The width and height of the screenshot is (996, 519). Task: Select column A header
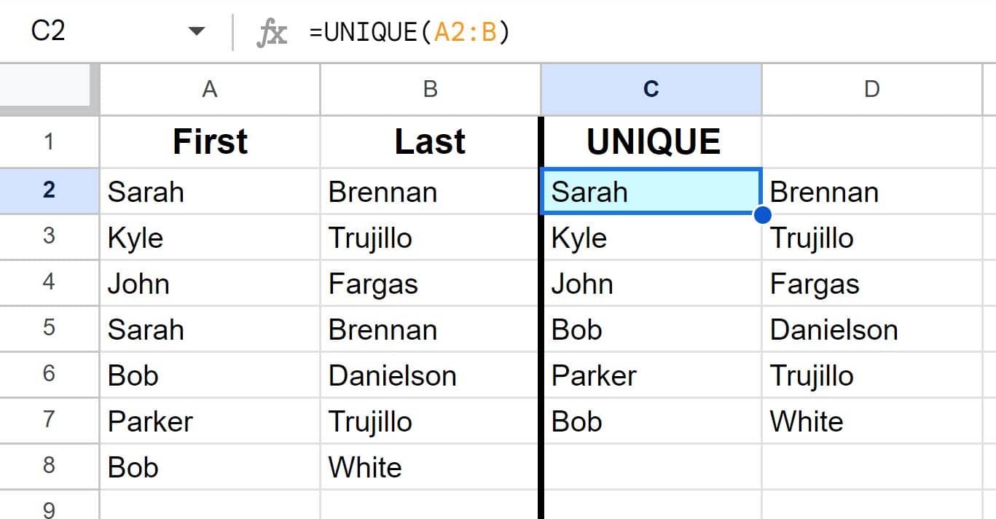pos(210,89)
